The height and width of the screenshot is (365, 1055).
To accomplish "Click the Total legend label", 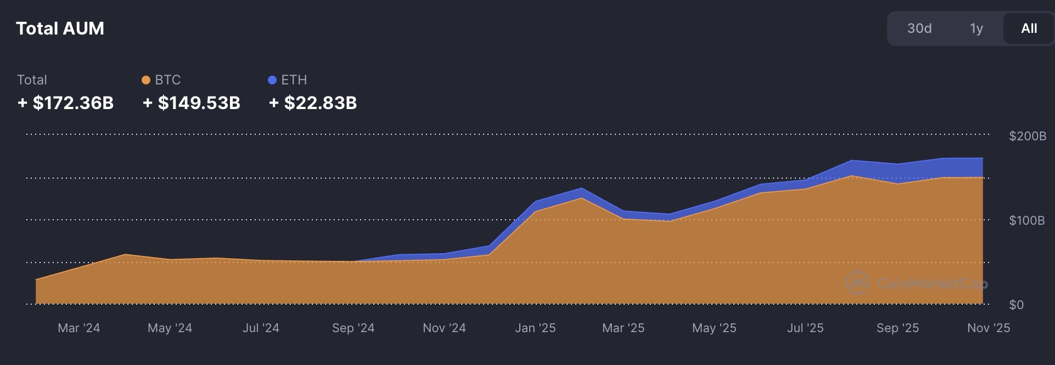I will [32, 80].
